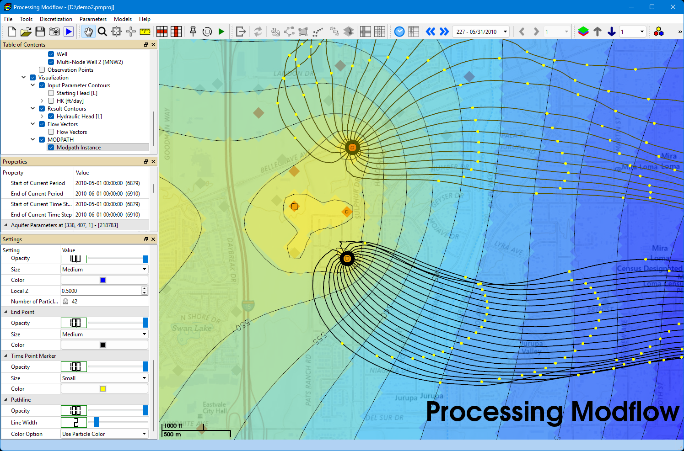Check the HK [ft/day] checkbox

[x=51, y=101]
